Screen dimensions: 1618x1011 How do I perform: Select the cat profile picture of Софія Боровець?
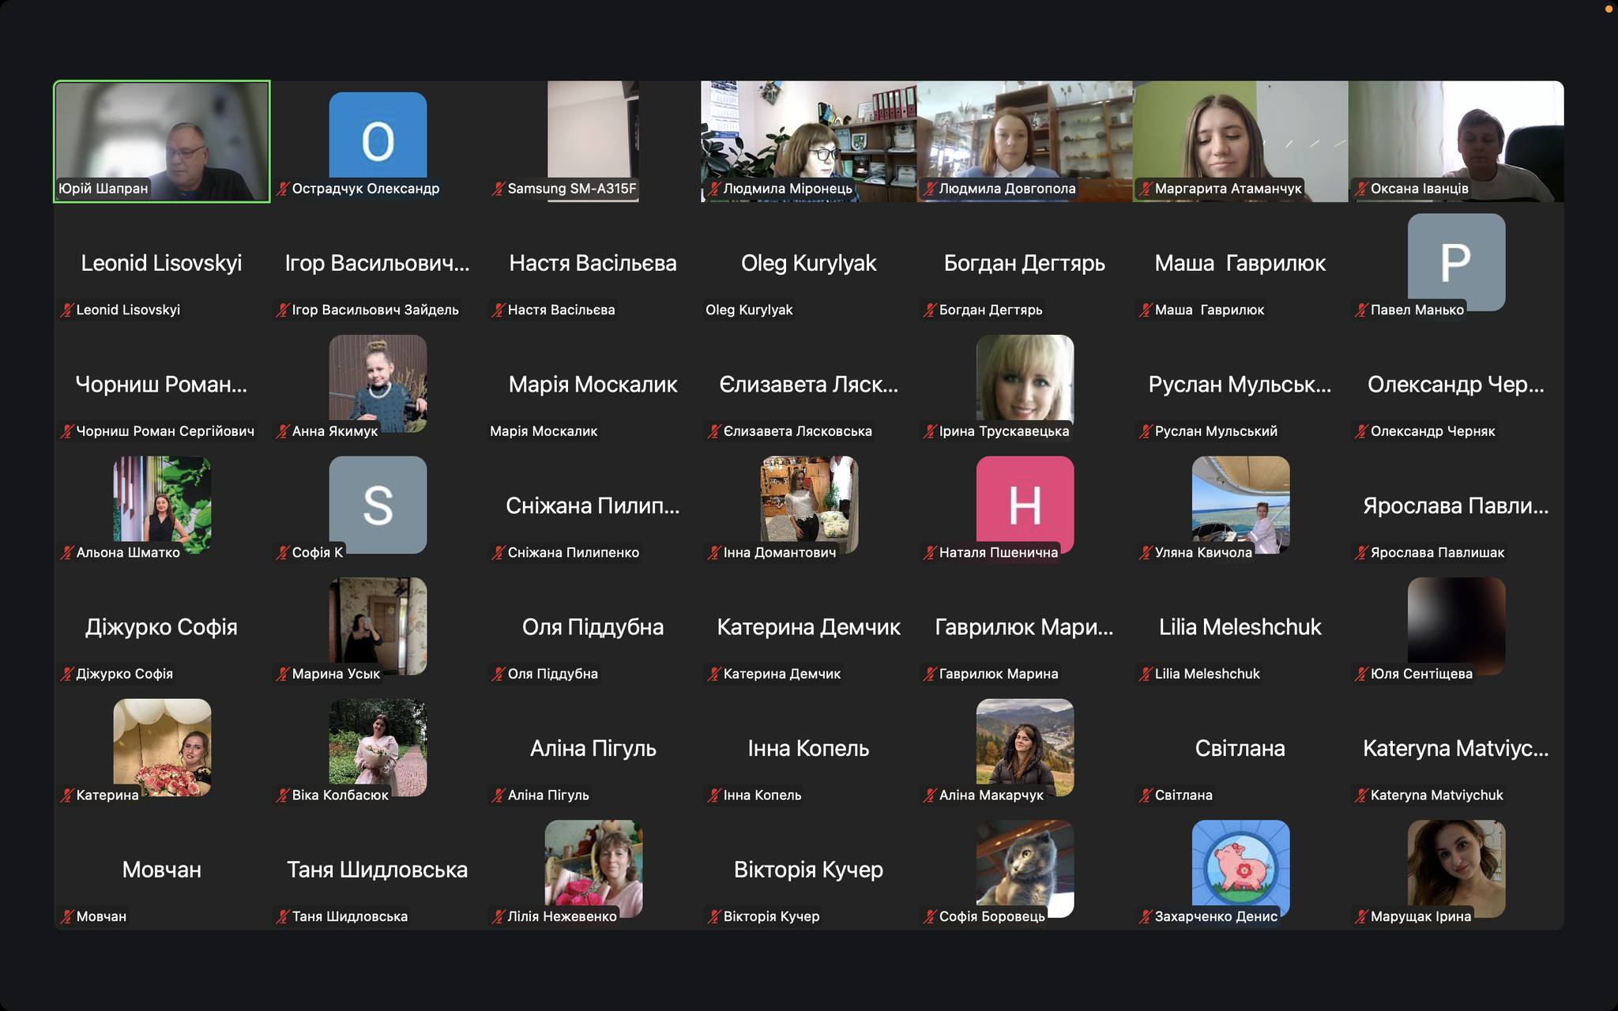(1025, 865)
